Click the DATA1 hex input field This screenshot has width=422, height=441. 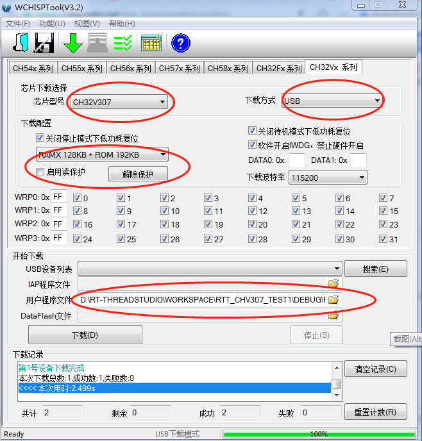tap(359, 160)
